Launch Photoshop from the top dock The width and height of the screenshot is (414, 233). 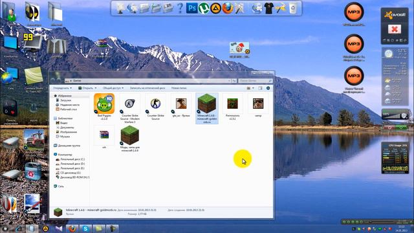(x=191, y=8)
